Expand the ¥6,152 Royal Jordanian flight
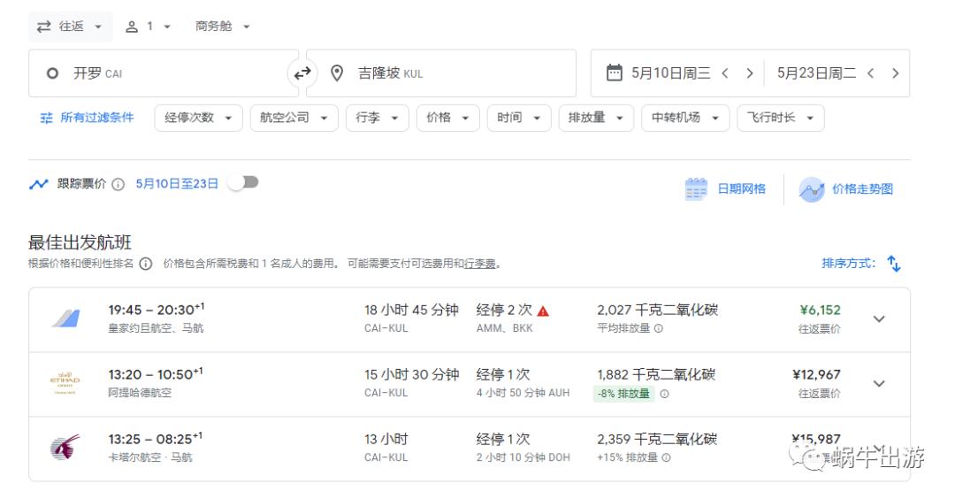The width and height of the screenshot is (955, 499). (879, 319)
